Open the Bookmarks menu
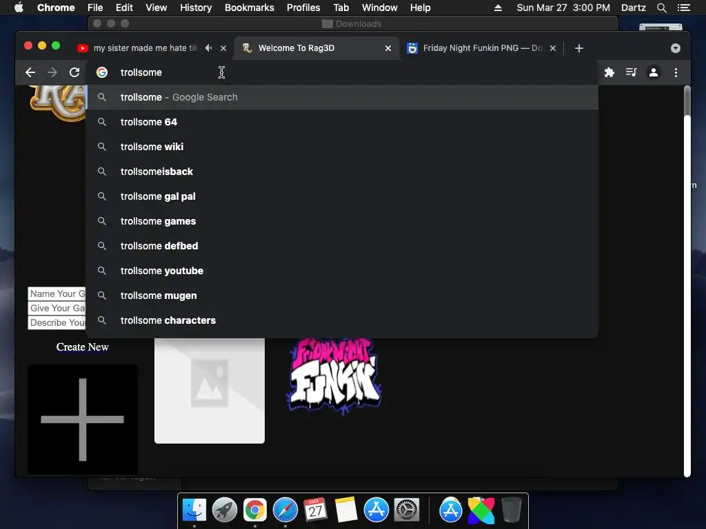Viewport: 706px width, 529px height. 250,8
